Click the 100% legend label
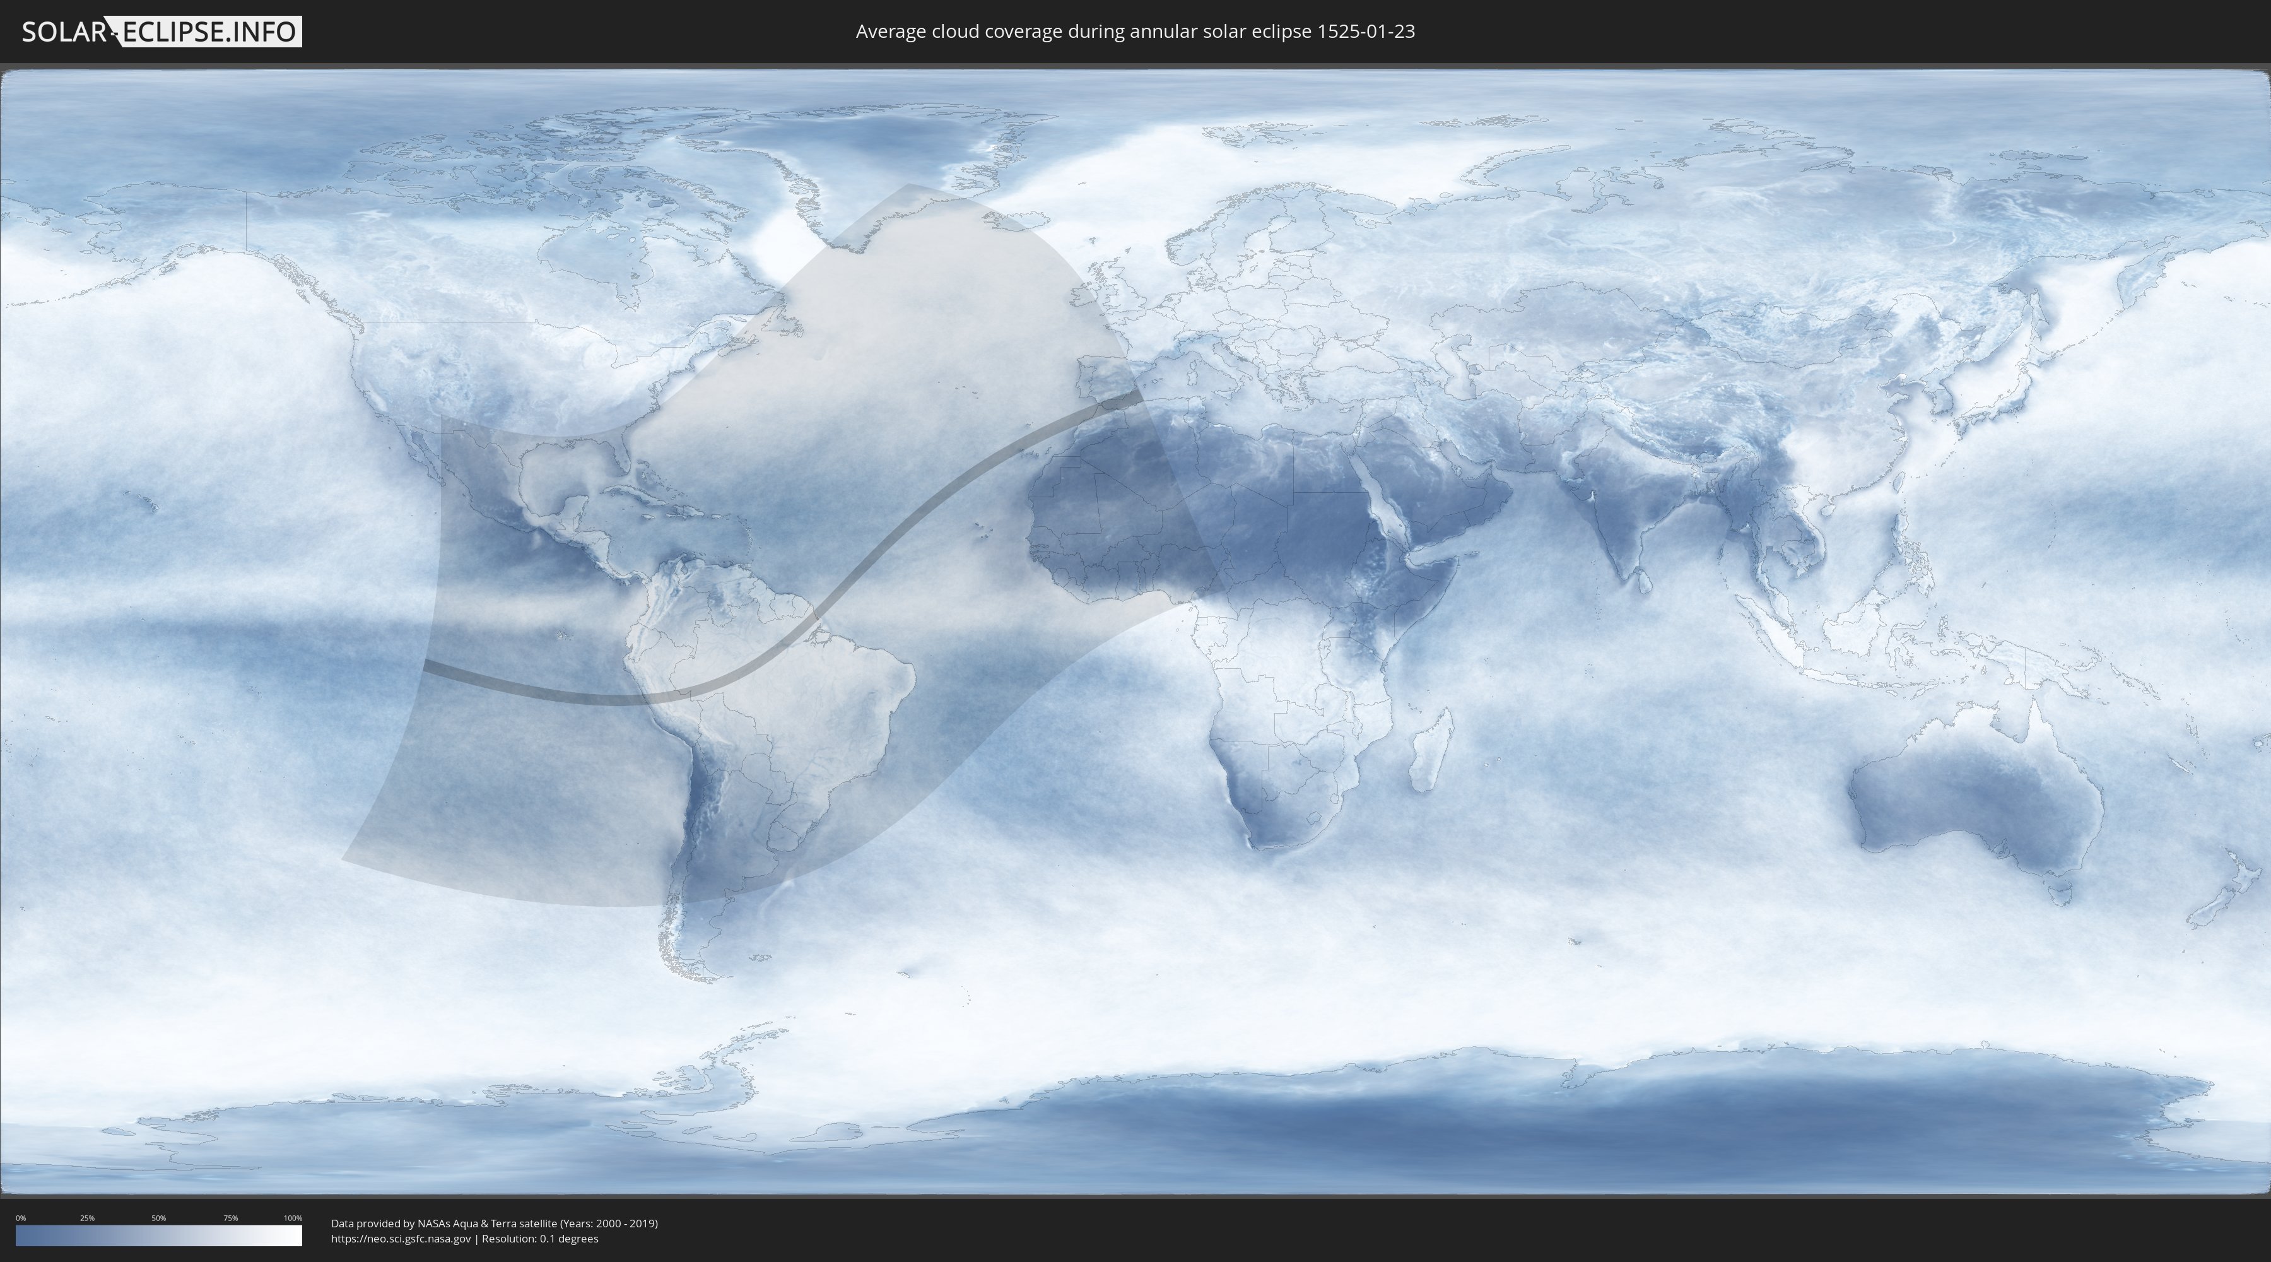 [x=293, y=1218]
